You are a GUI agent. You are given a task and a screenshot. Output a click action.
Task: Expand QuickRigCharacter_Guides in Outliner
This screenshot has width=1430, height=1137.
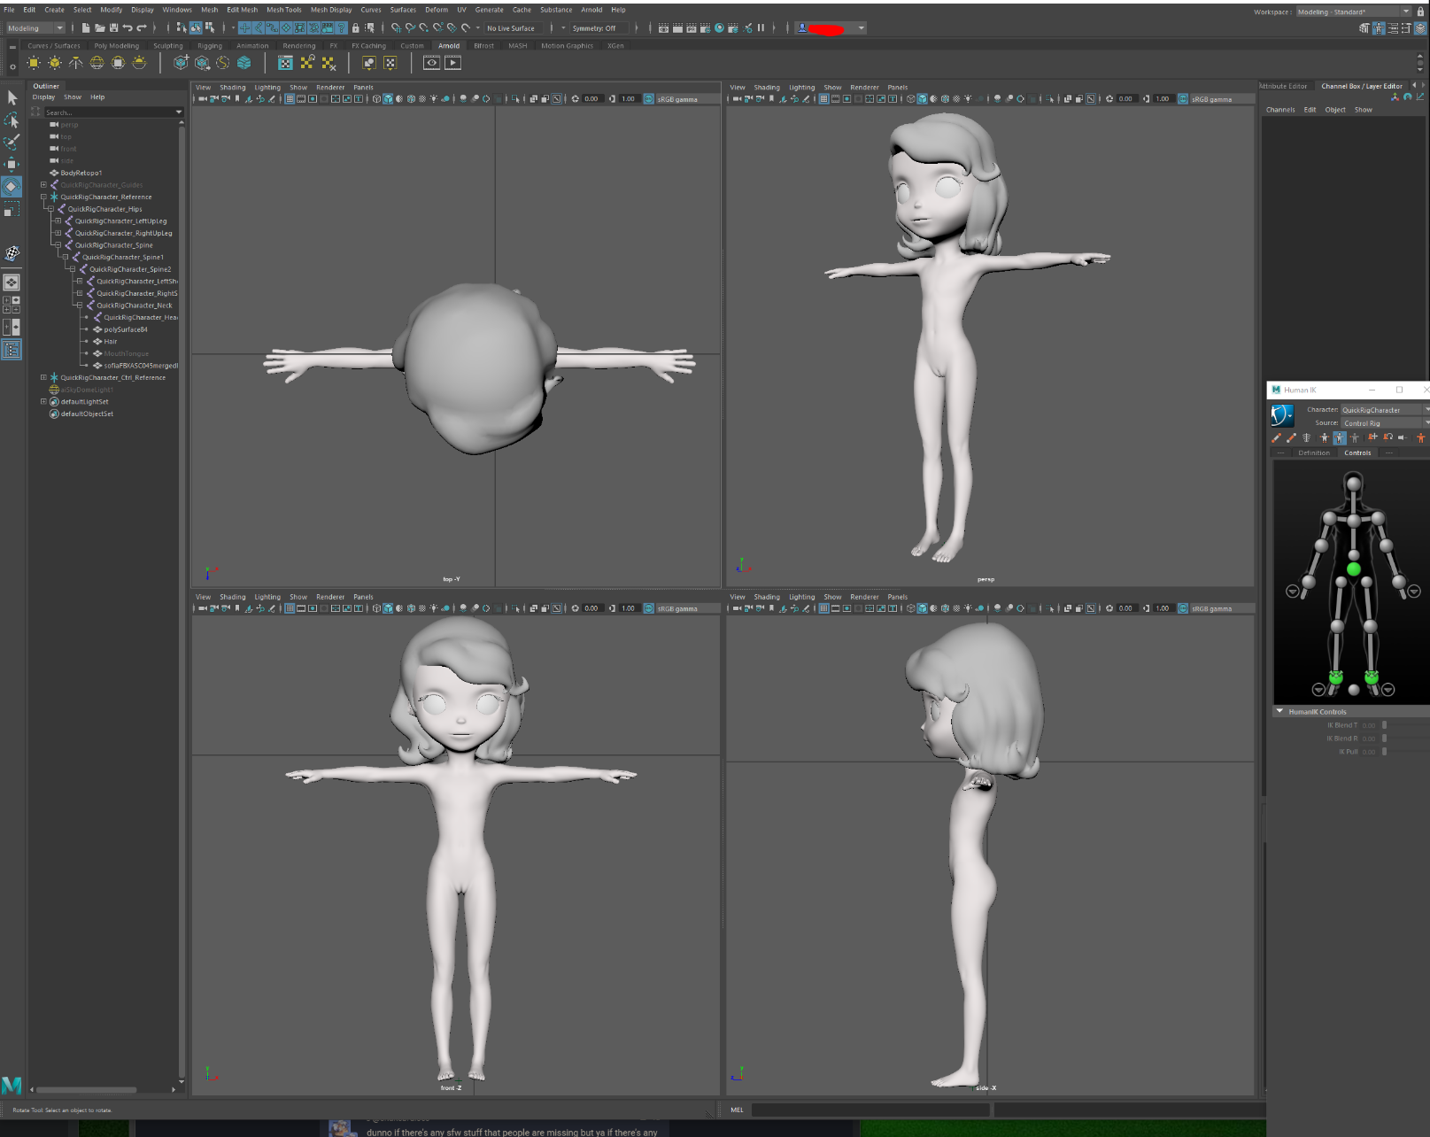click(43, 185)
